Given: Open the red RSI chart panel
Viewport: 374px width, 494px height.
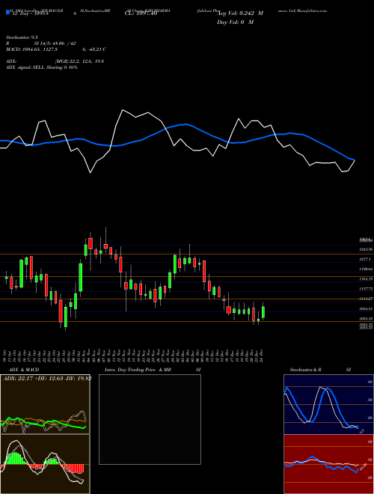Looking at the screenshot, I should [328, 464].
